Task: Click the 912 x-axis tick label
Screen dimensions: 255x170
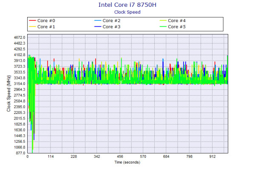Action: (212, 156)
